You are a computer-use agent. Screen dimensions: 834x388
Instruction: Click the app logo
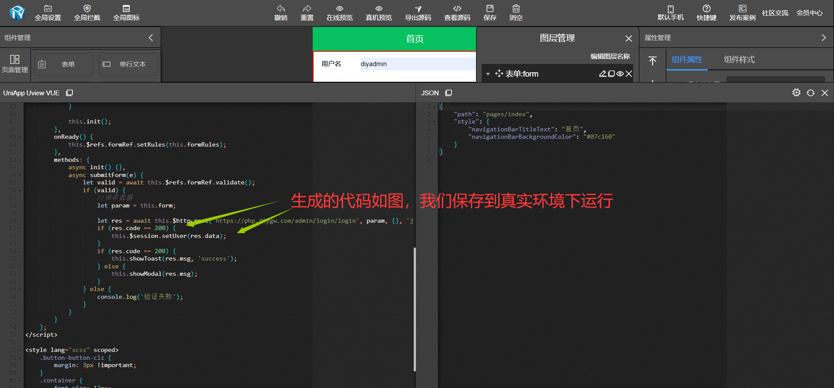pos(17,13)
